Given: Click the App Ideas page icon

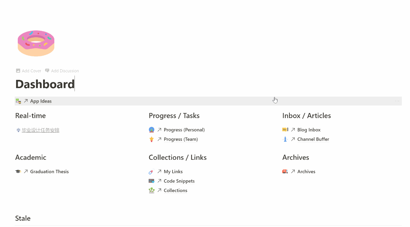Looking at the screenshot, I should [x=18, y=101].
